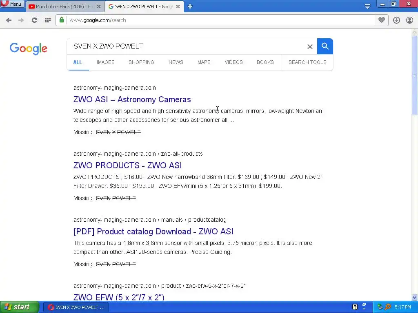
Task: Open the Windows start button
Action: pyautogui.click(x=20, y=307)
